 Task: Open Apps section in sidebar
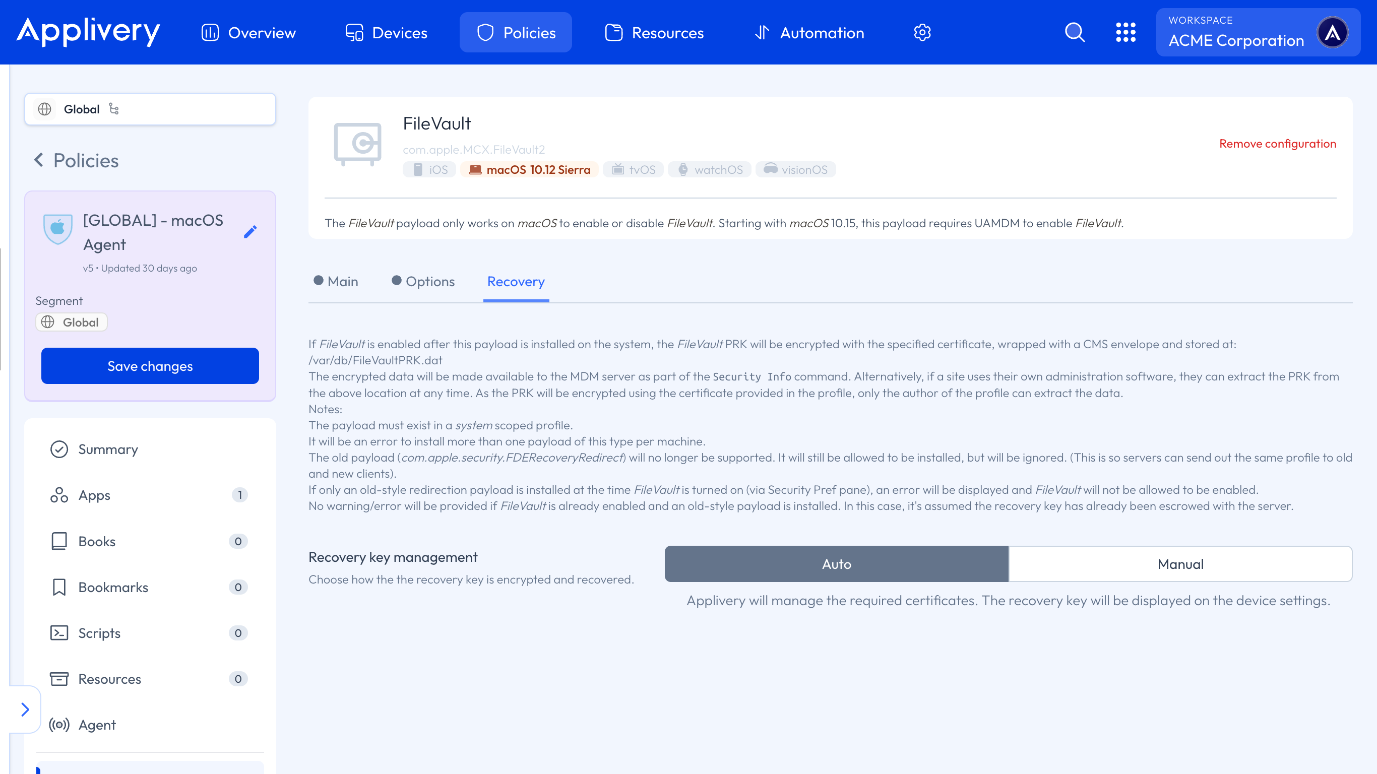[x=150, y=495]
